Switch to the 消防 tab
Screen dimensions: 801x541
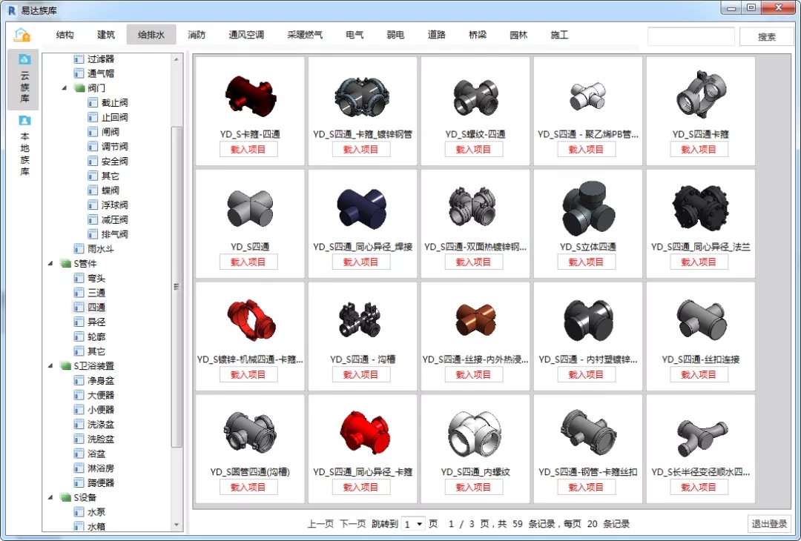[197, 35]
